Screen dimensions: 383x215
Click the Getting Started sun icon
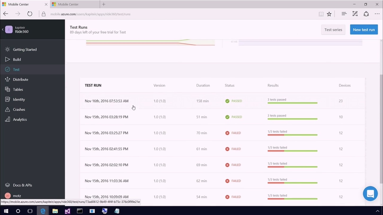[7, 49]
